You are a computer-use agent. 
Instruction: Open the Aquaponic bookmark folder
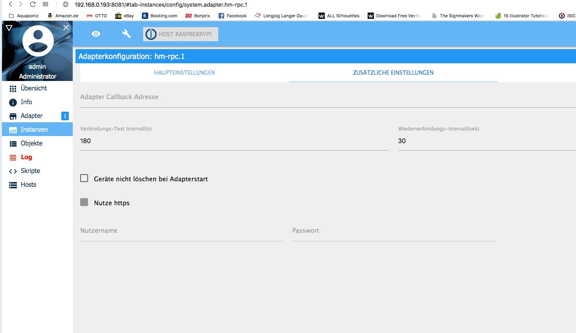point(24,16)
